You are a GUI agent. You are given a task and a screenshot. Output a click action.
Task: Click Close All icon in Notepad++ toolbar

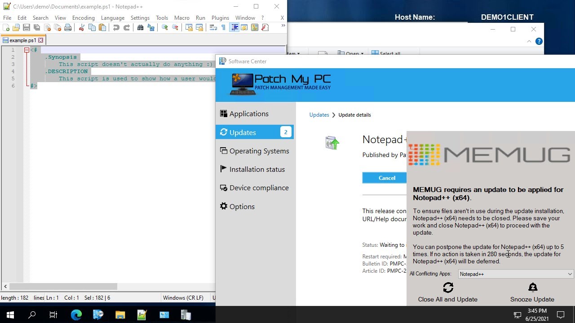(57, 28)
